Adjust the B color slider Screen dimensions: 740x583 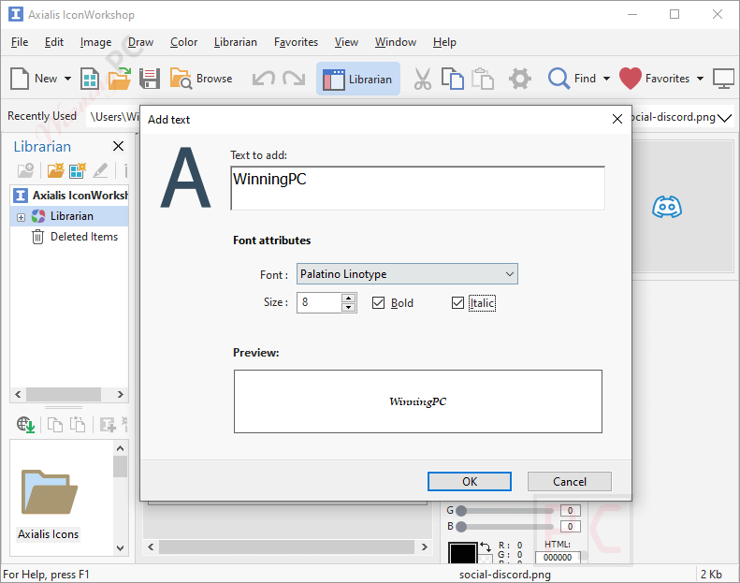(461, 526)
